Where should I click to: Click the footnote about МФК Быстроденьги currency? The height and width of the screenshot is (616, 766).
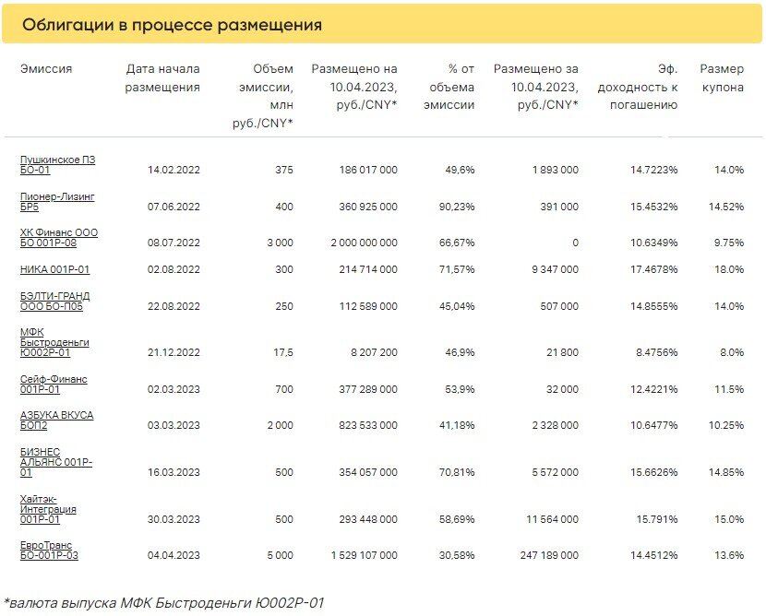tap(163, 603)
